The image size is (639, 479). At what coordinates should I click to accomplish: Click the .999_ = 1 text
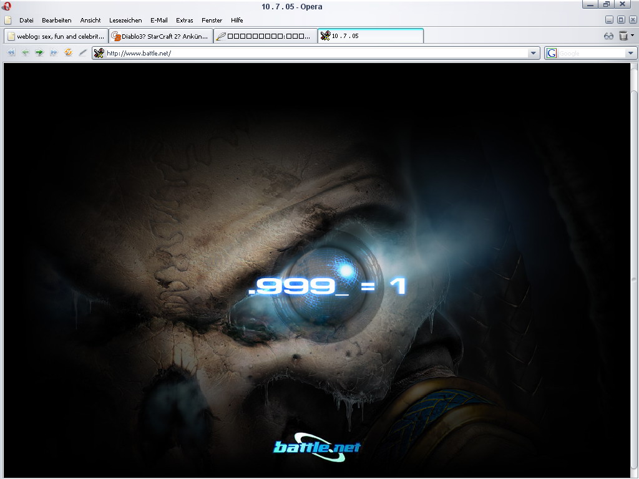(x=327, y=286)
